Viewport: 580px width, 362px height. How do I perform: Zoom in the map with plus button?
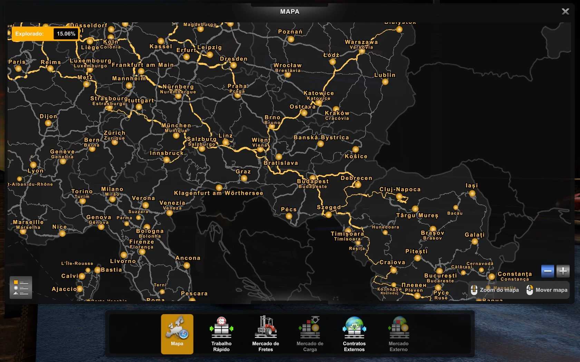(x=563, y=271)
